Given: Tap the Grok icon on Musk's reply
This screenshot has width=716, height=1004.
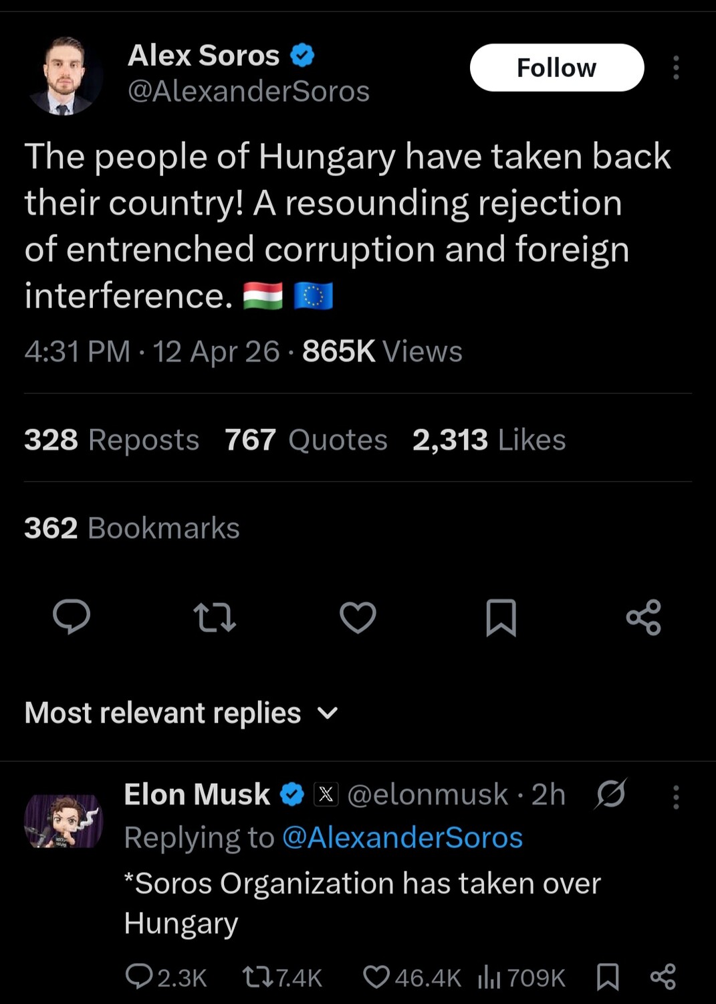Looking at the screenshot, I should (610, 794).
